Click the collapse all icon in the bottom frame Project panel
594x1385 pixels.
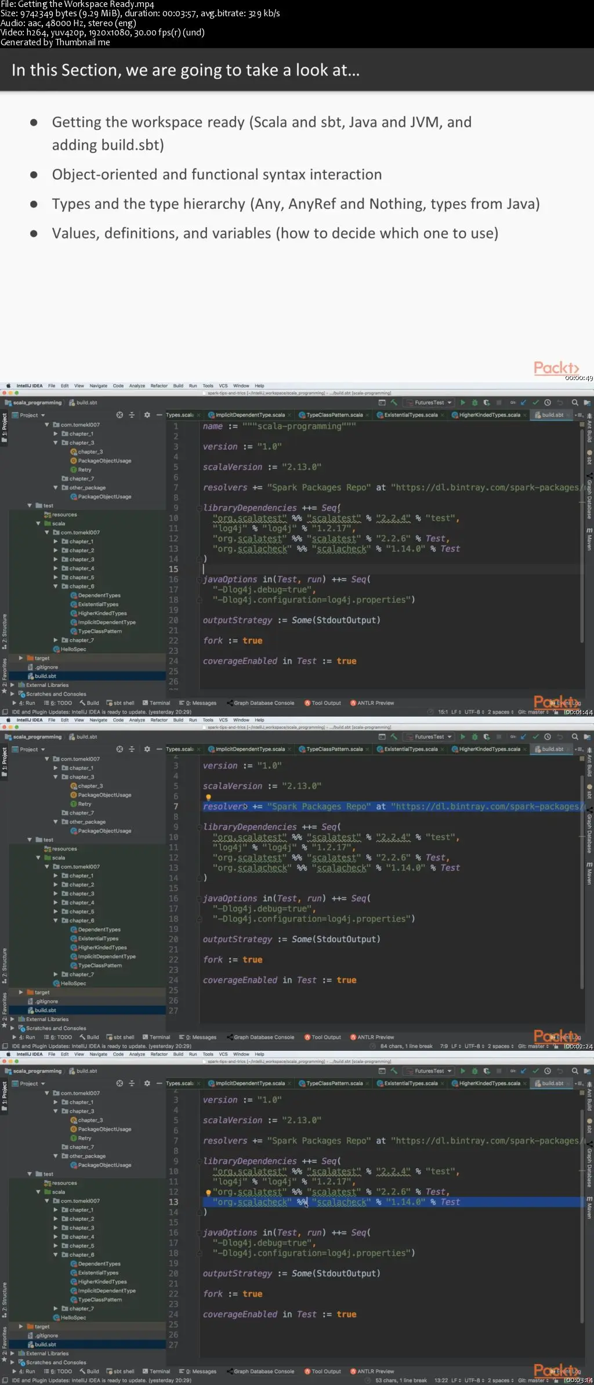[x=132, y=1083]
